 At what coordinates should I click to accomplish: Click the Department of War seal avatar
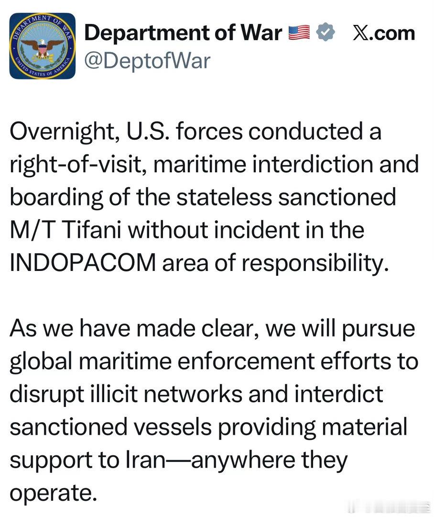coord(43,46)
